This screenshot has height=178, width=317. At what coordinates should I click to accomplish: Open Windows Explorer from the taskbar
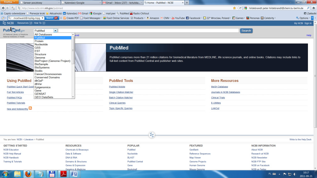point(17,174)
